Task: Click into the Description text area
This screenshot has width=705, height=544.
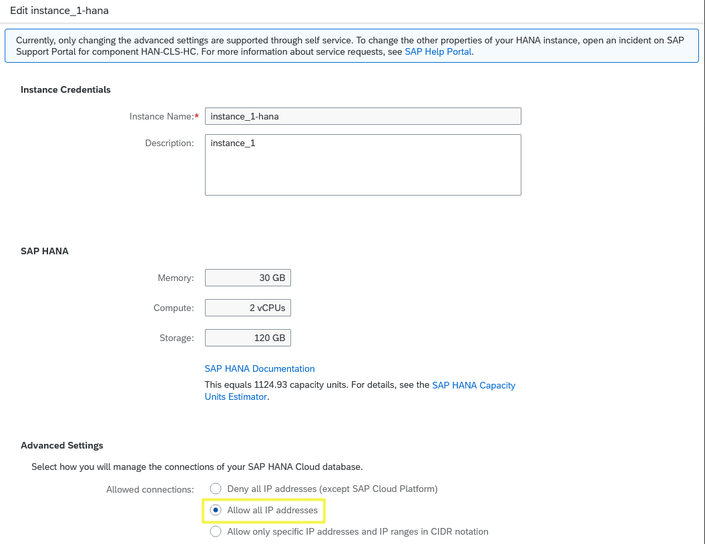Action: pos(363,165)
